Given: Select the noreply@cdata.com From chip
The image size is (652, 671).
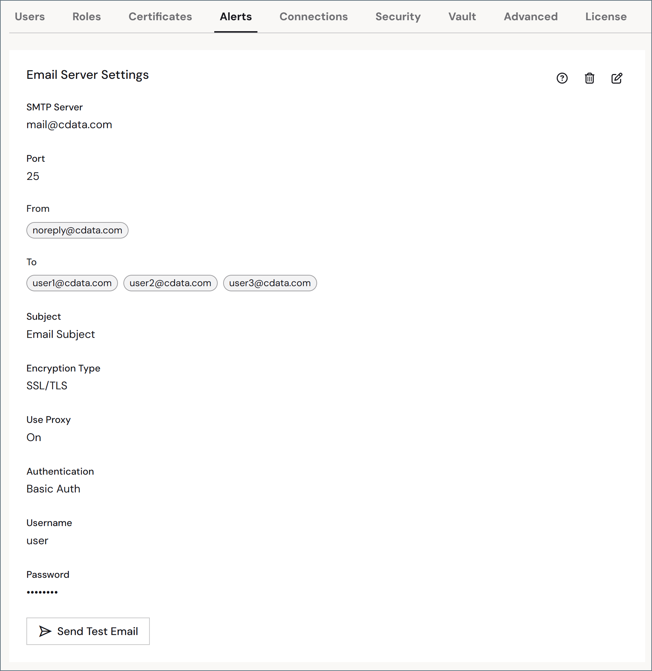Looking at the screenshot, I should pos(77,230).
